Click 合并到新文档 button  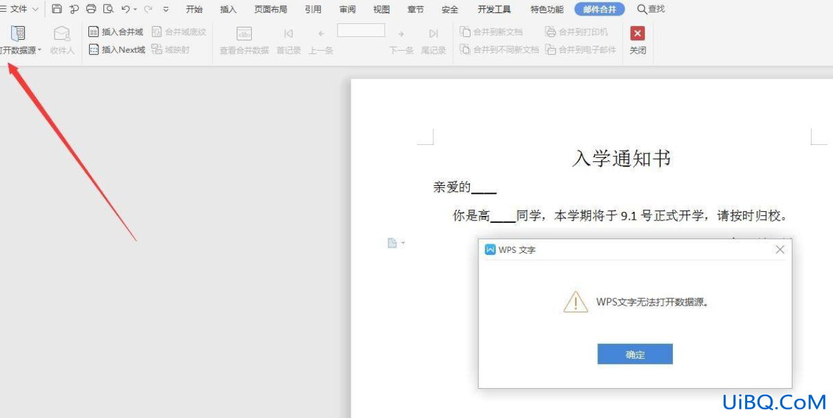[x=491, y=31]
